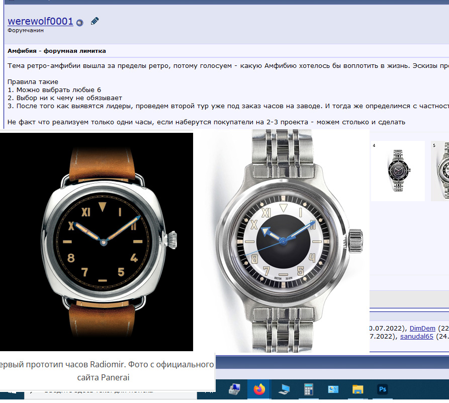Image resolution: width=449 pixels, height=403 pixels.
Task: Open werewolf0001 user profile link
Action: click(40, 22)
